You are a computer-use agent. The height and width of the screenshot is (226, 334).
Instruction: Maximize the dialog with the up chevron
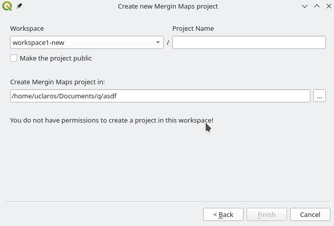click(x=317, y=6)
